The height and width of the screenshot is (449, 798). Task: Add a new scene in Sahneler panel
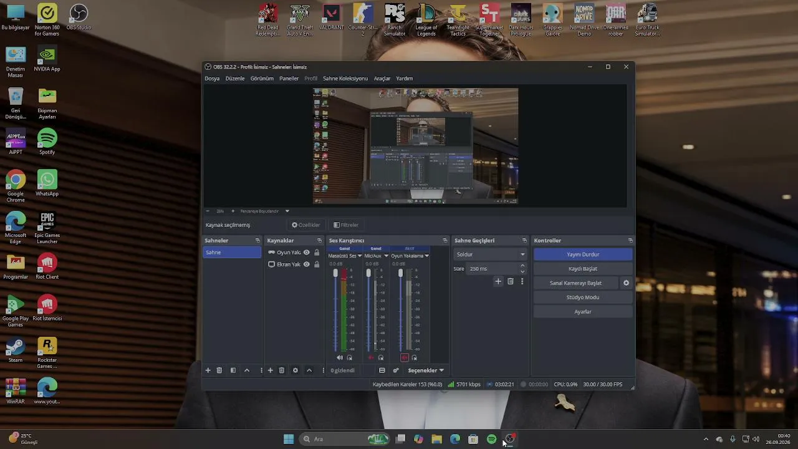coord(208,370)
